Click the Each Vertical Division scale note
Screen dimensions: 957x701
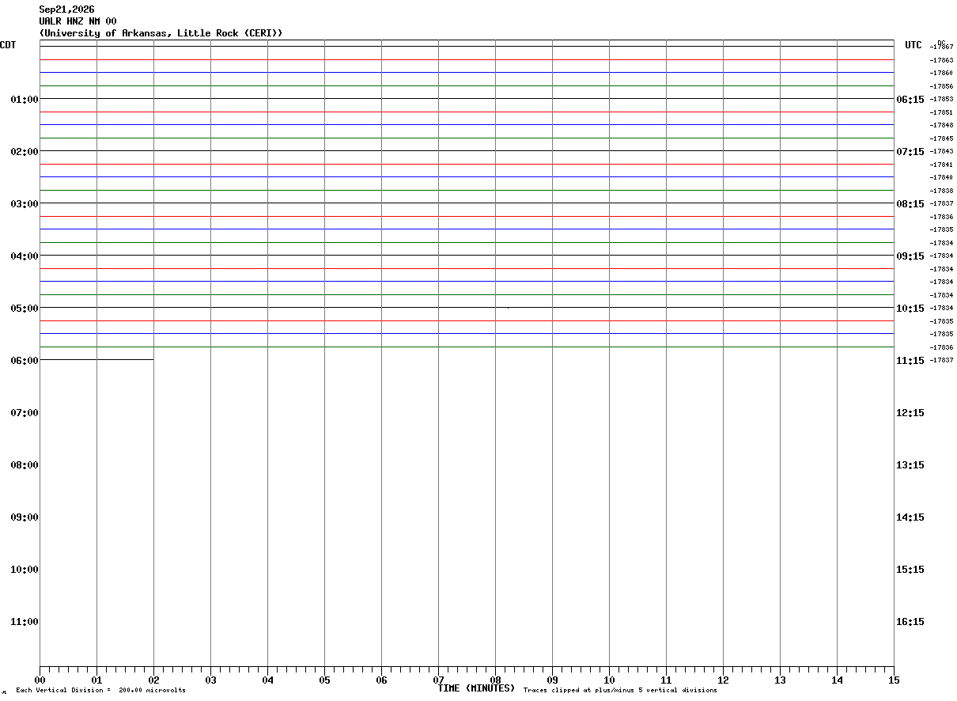pos(100,690)
